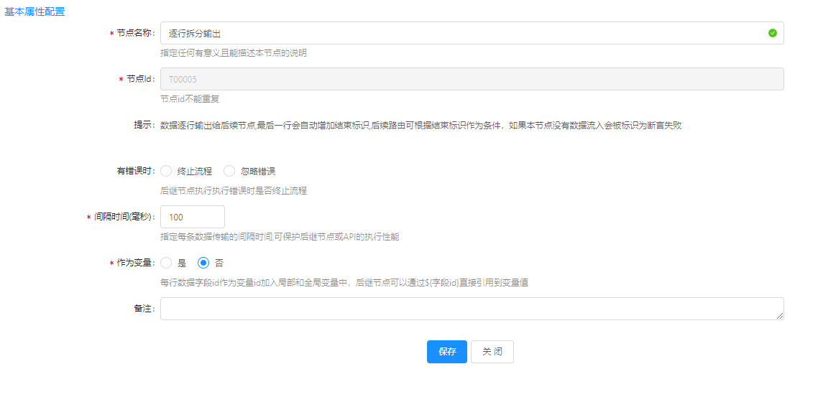Viewport: 818px width, 397px height.
Task: Click the 有错误时 field label
Action: pos(135,171)
